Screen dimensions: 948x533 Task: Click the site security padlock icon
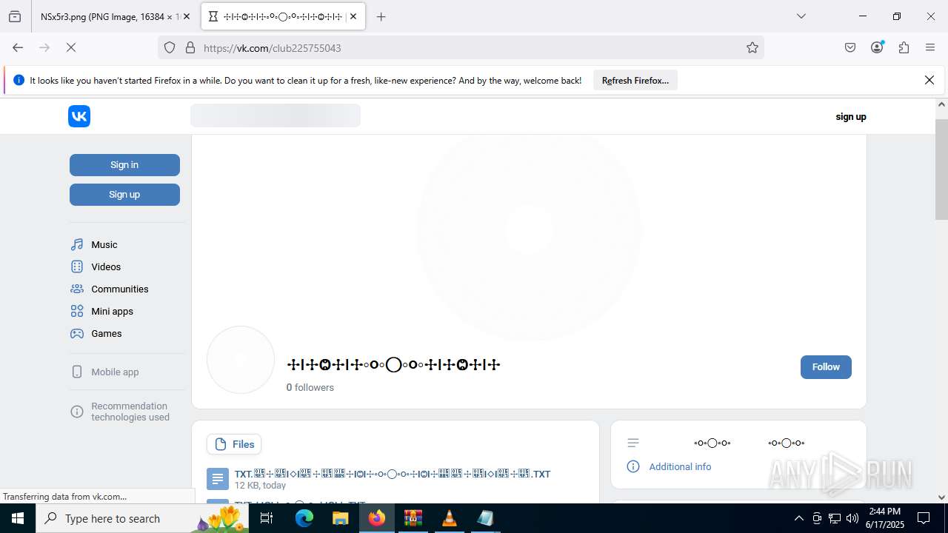pos(190,48)
